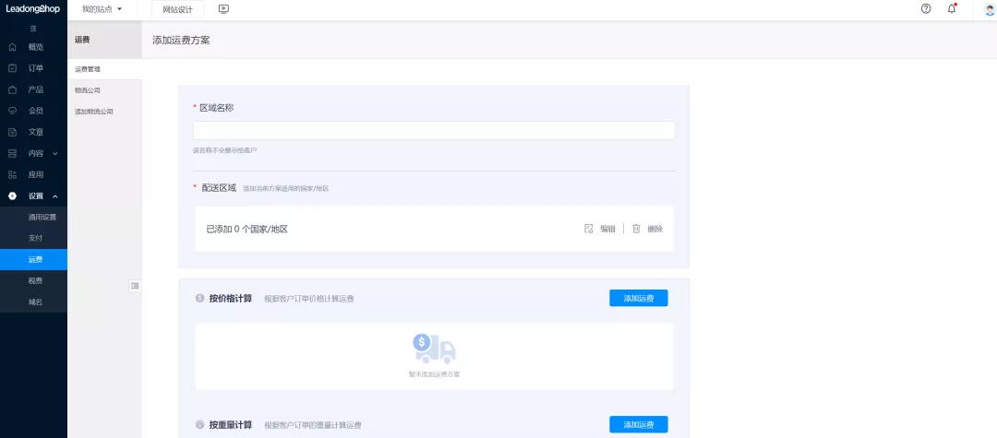Click 删除 for delivery region
This screenshot has height=438, width=997.
[655, 230]
